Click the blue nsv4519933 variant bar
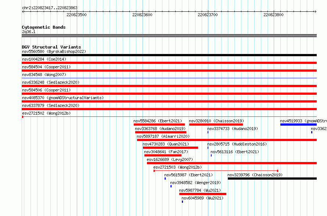327x216 pixels. click(298, 125)
